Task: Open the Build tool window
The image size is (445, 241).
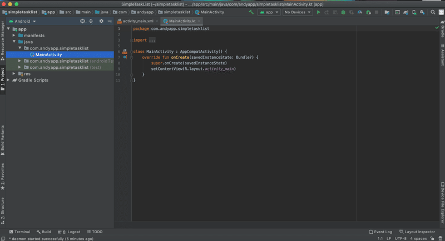Action: [x=44, y=232]
